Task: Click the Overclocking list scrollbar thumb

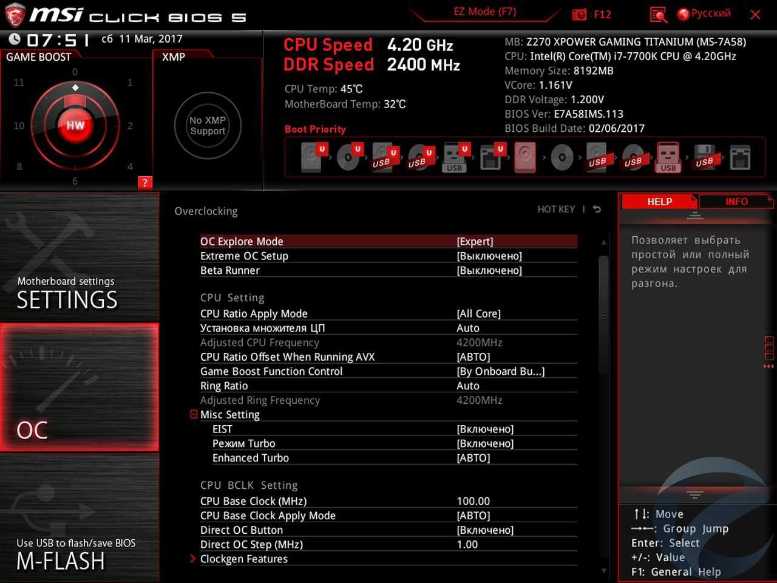Action: (x=603, y=316)
